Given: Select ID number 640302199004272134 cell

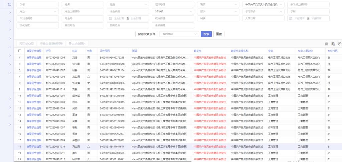Looking at the screenshot, I should point(112,70).
